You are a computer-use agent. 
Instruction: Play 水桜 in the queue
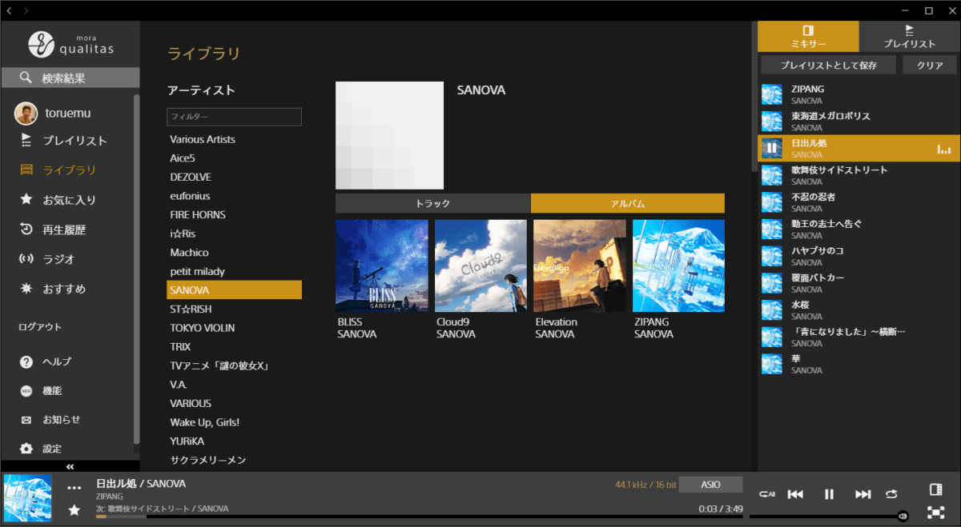(x=858, y=310)
